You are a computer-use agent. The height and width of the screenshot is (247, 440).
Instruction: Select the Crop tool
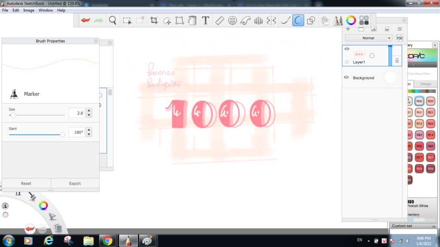point(154,21)
